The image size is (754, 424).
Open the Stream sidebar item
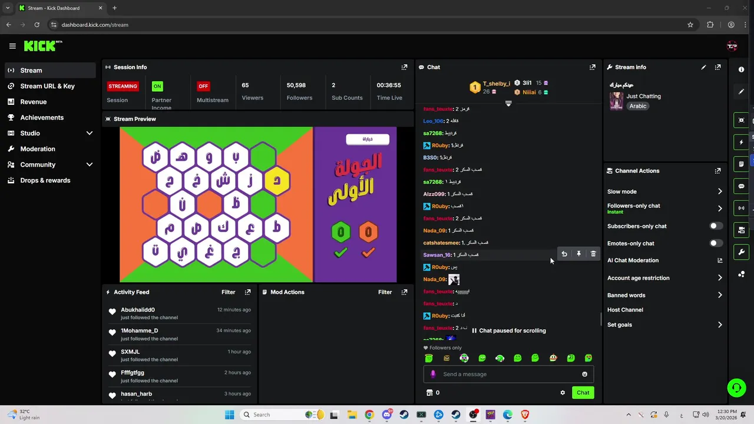click(50, 70)
